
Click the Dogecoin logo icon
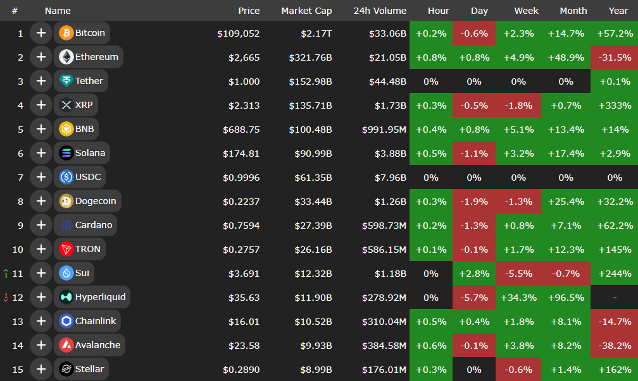[66, 201]
